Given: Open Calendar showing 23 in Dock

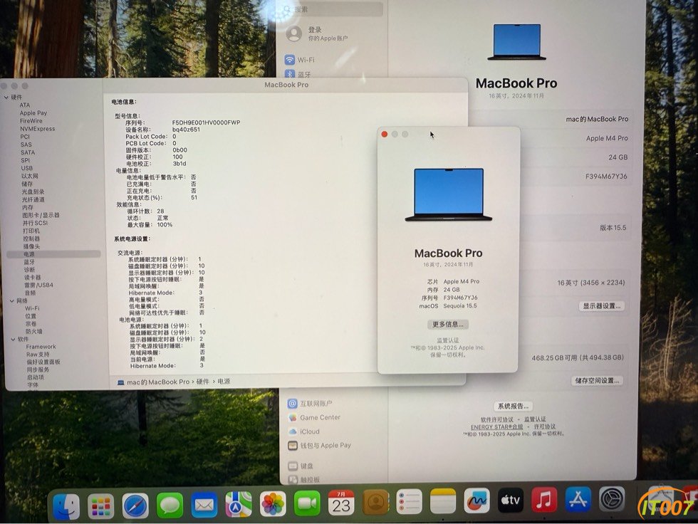Looking at the screenshot, I should 341,503.
